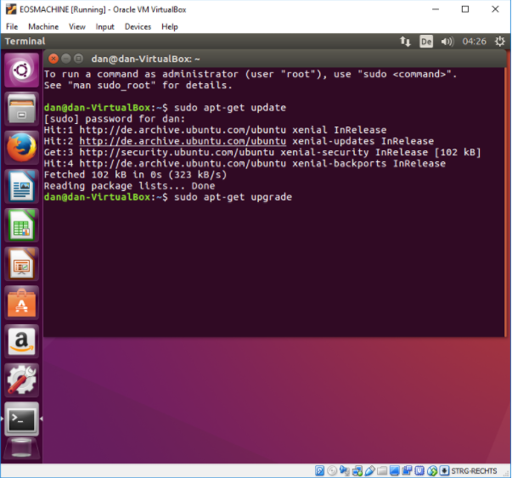Viewport: 512px width, 478px height.
Task: Click the video capture status icon
Action: (407, 471)
